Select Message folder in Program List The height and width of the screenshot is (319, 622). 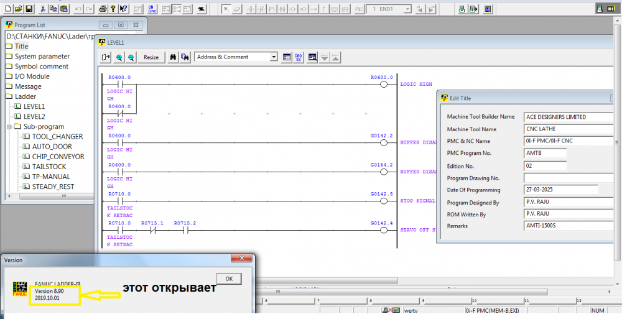(28, 86)
